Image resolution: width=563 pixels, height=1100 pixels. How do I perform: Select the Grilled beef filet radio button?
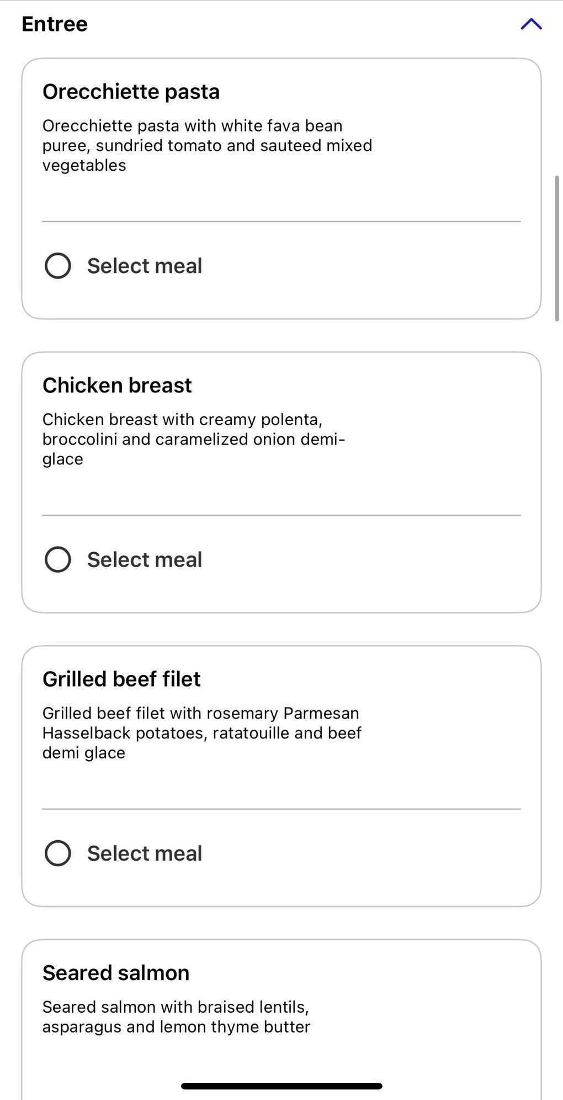(x=58, y=853)
